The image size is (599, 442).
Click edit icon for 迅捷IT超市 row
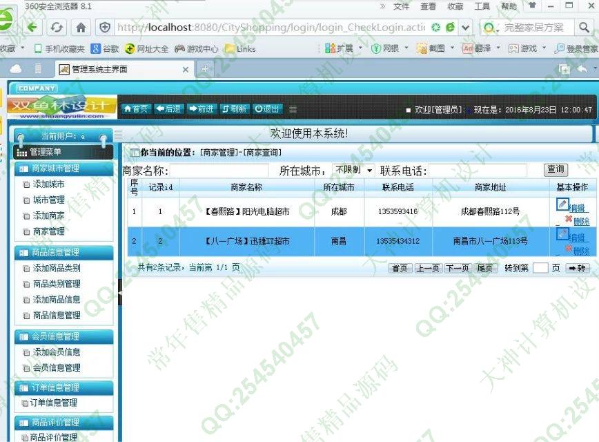pos(562,233)
